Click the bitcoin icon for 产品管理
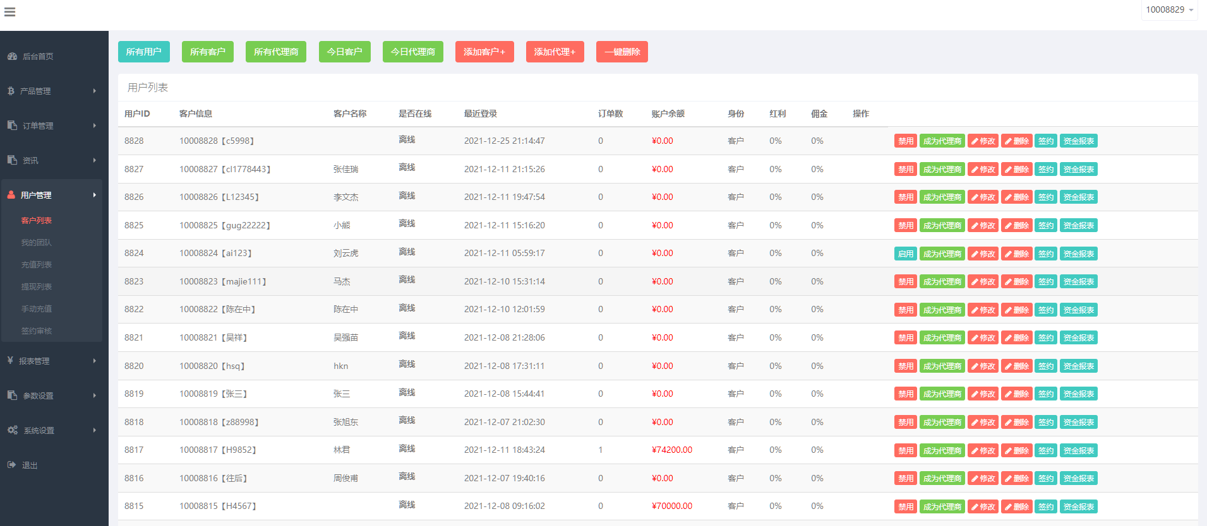 coord(11,91)
